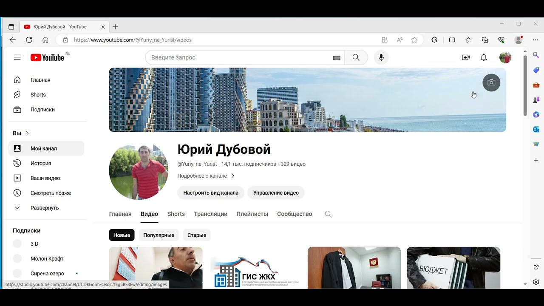The height and width of the screenshot is (306, 544).
Task: Open the '3 D' subscription channel
Action: 46,244
